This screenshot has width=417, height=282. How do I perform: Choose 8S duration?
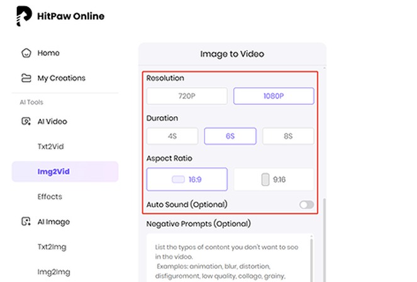click(x=288, y=136)
